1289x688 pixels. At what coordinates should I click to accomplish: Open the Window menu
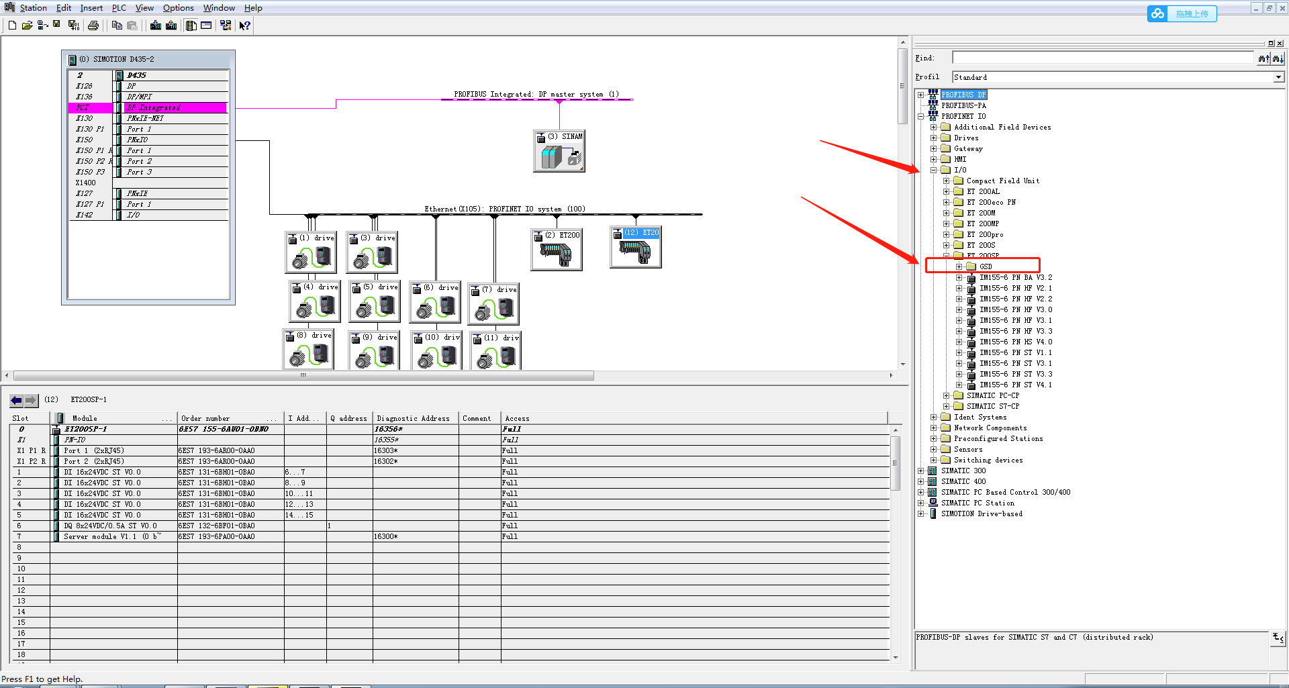(x=219, y=8)
